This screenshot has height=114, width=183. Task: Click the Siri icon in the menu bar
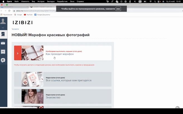click(x=163, y=1)
